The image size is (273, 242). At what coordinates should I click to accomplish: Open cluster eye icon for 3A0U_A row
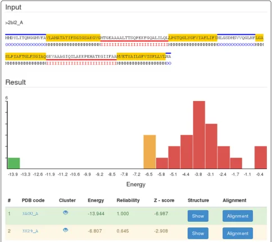(x=65, y=213)
